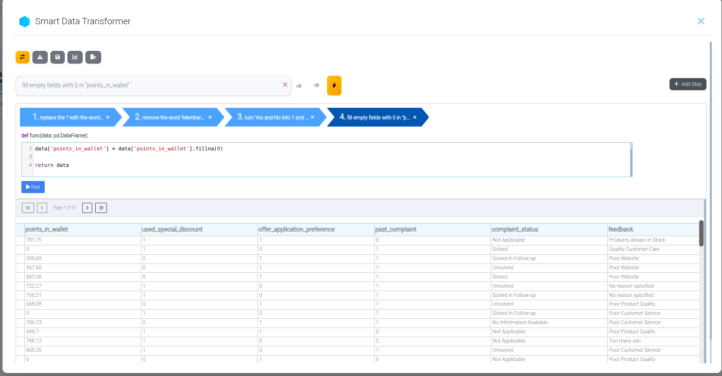This screenshot has width=722, height=376.
Task: Click the export file icon
Action: click(x=93, y=57)
